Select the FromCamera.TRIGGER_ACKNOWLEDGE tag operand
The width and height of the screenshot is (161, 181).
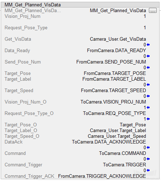pos(102,176)
